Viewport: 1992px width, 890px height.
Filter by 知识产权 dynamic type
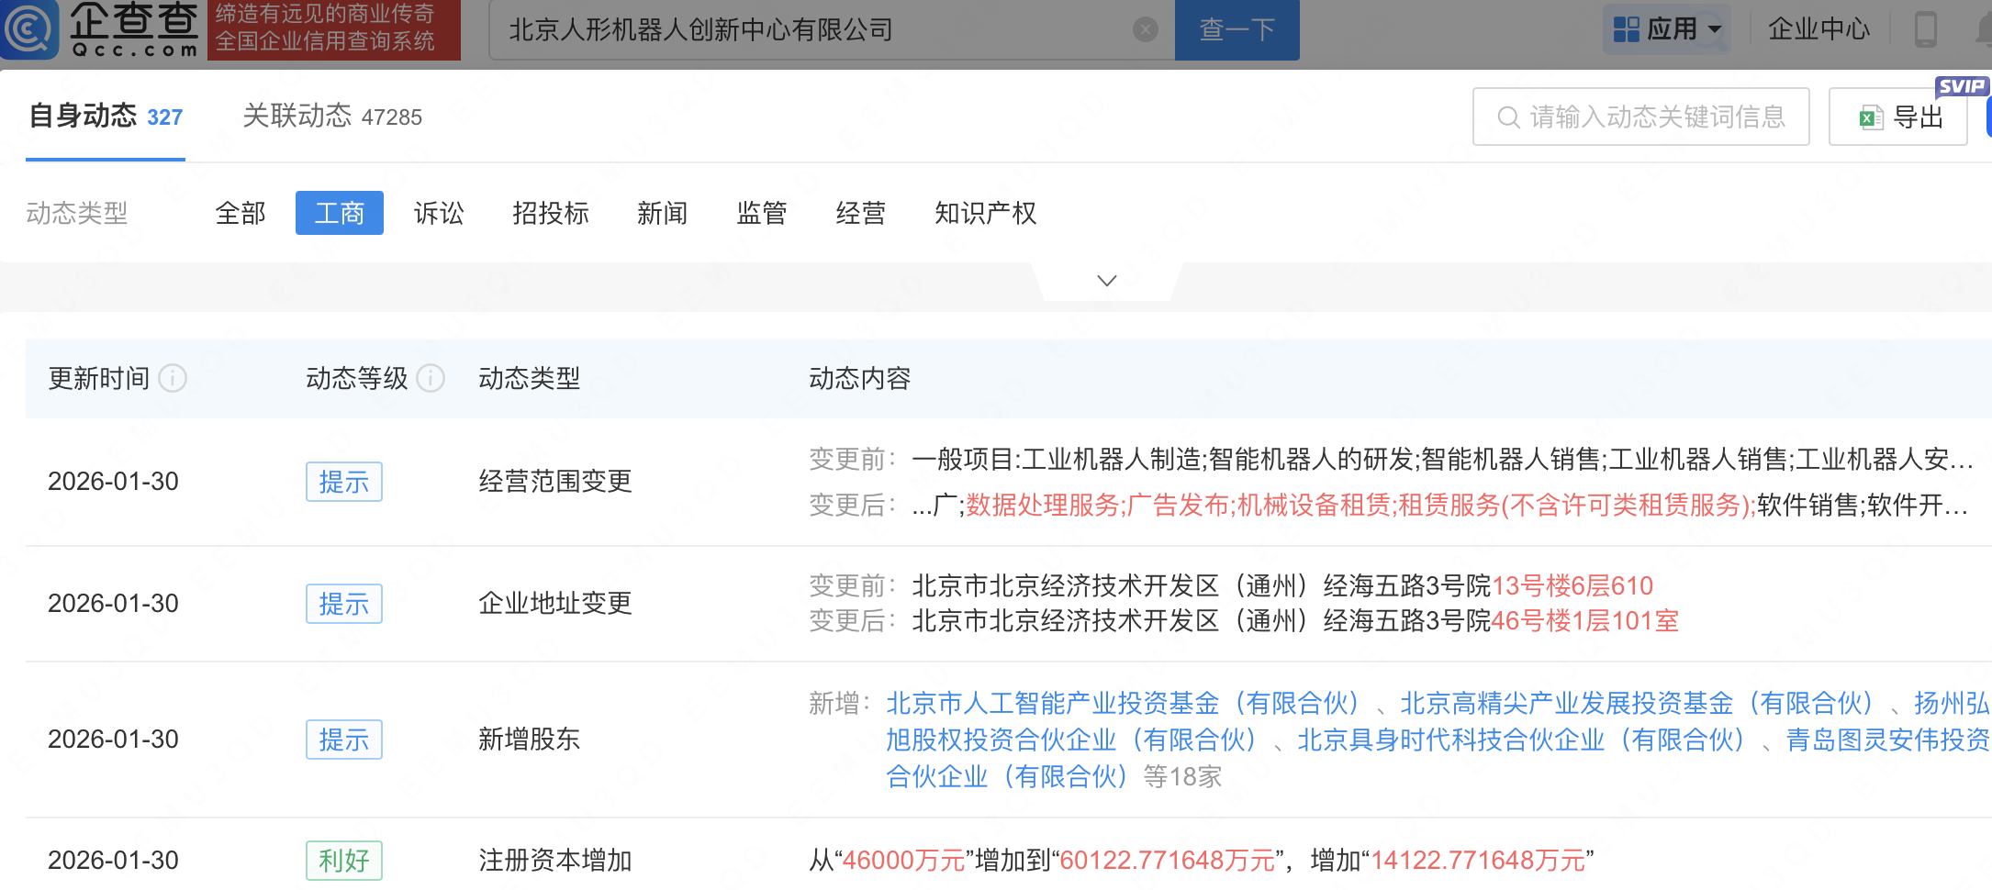(x=985, y=213)
